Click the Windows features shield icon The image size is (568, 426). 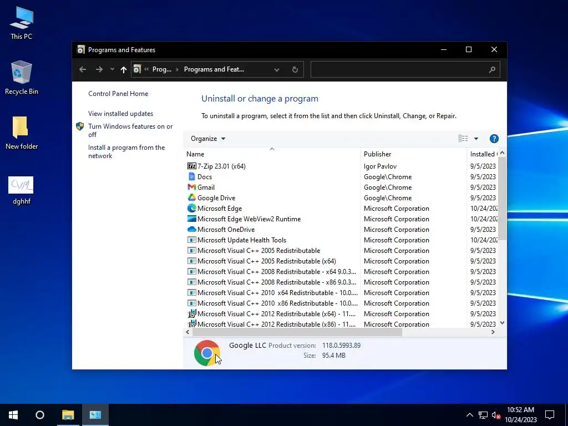[80, 126]
